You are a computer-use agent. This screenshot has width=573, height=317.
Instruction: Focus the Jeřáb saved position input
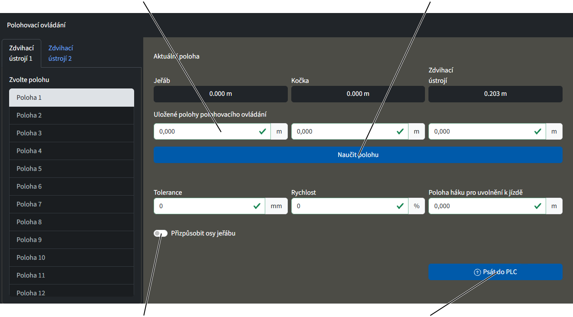click(212, 131)
